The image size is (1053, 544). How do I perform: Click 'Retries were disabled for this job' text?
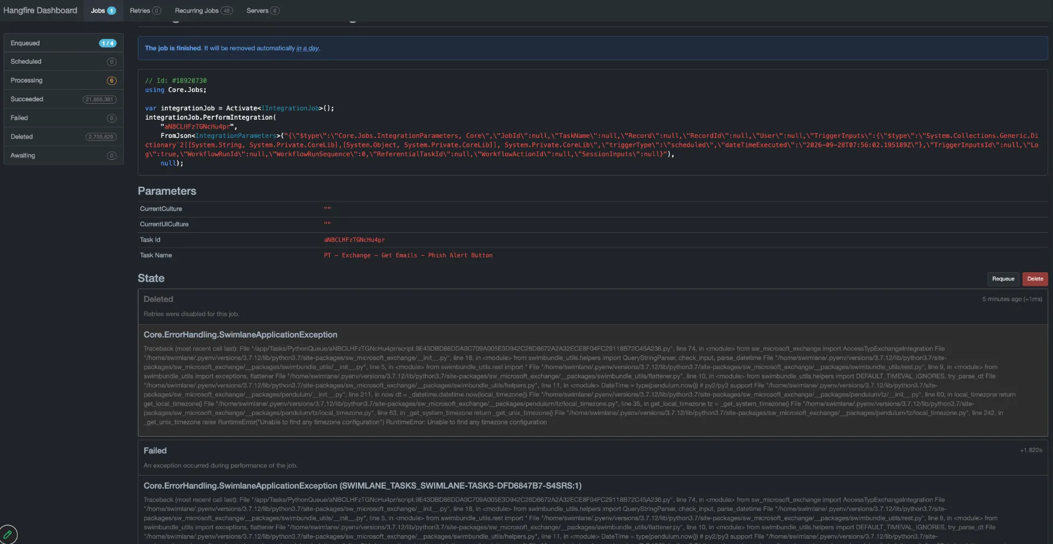191,314
